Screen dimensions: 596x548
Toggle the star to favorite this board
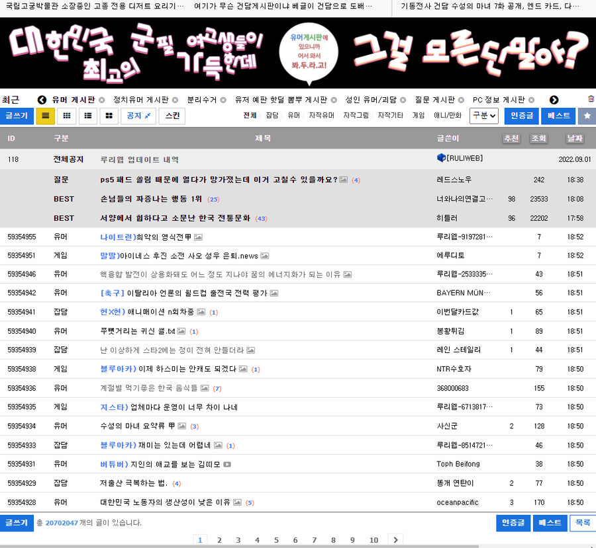pyautogui.click(x=587, y=116)
